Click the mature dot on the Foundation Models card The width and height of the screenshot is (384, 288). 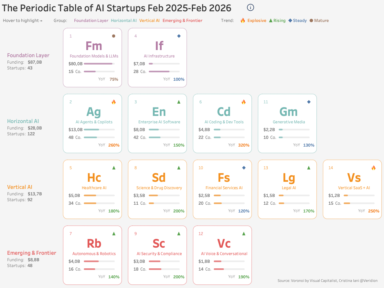tap(113, 36)
